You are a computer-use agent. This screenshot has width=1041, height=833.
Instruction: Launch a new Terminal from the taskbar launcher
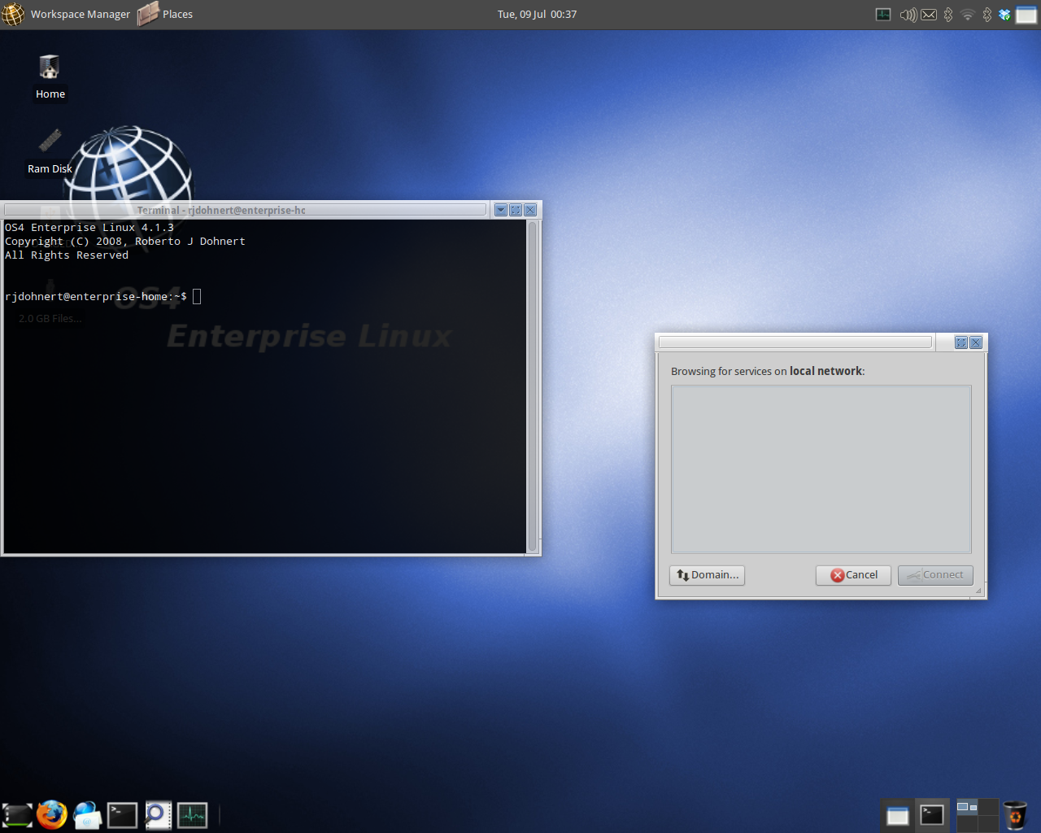coord(122,814)
